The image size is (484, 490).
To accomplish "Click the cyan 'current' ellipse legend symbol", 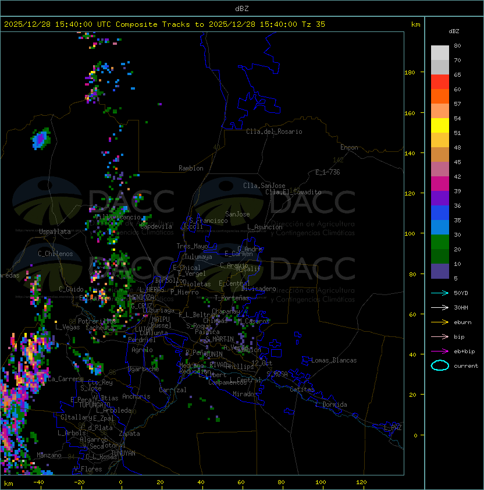I will (x=440, y=365).
